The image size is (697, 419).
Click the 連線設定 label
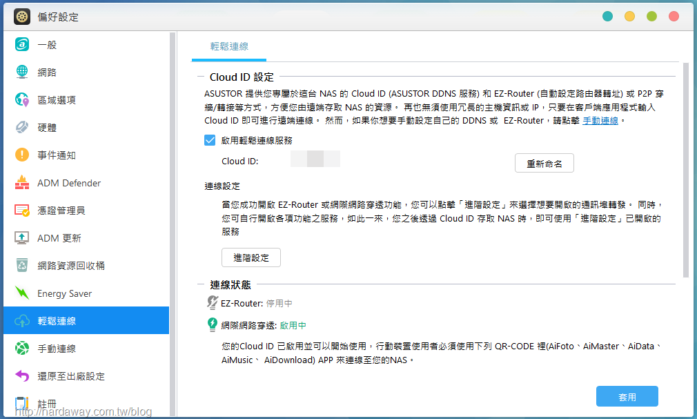(222, 186)
